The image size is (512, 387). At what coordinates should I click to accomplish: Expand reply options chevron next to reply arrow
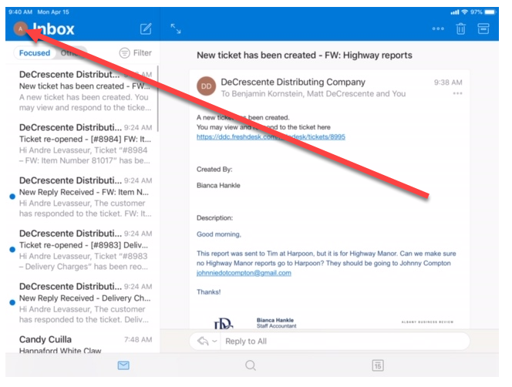(214, 342)
